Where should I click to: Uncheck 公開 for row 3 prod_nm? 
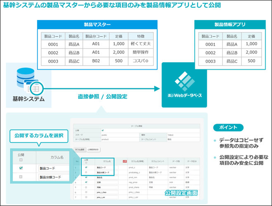86,177
